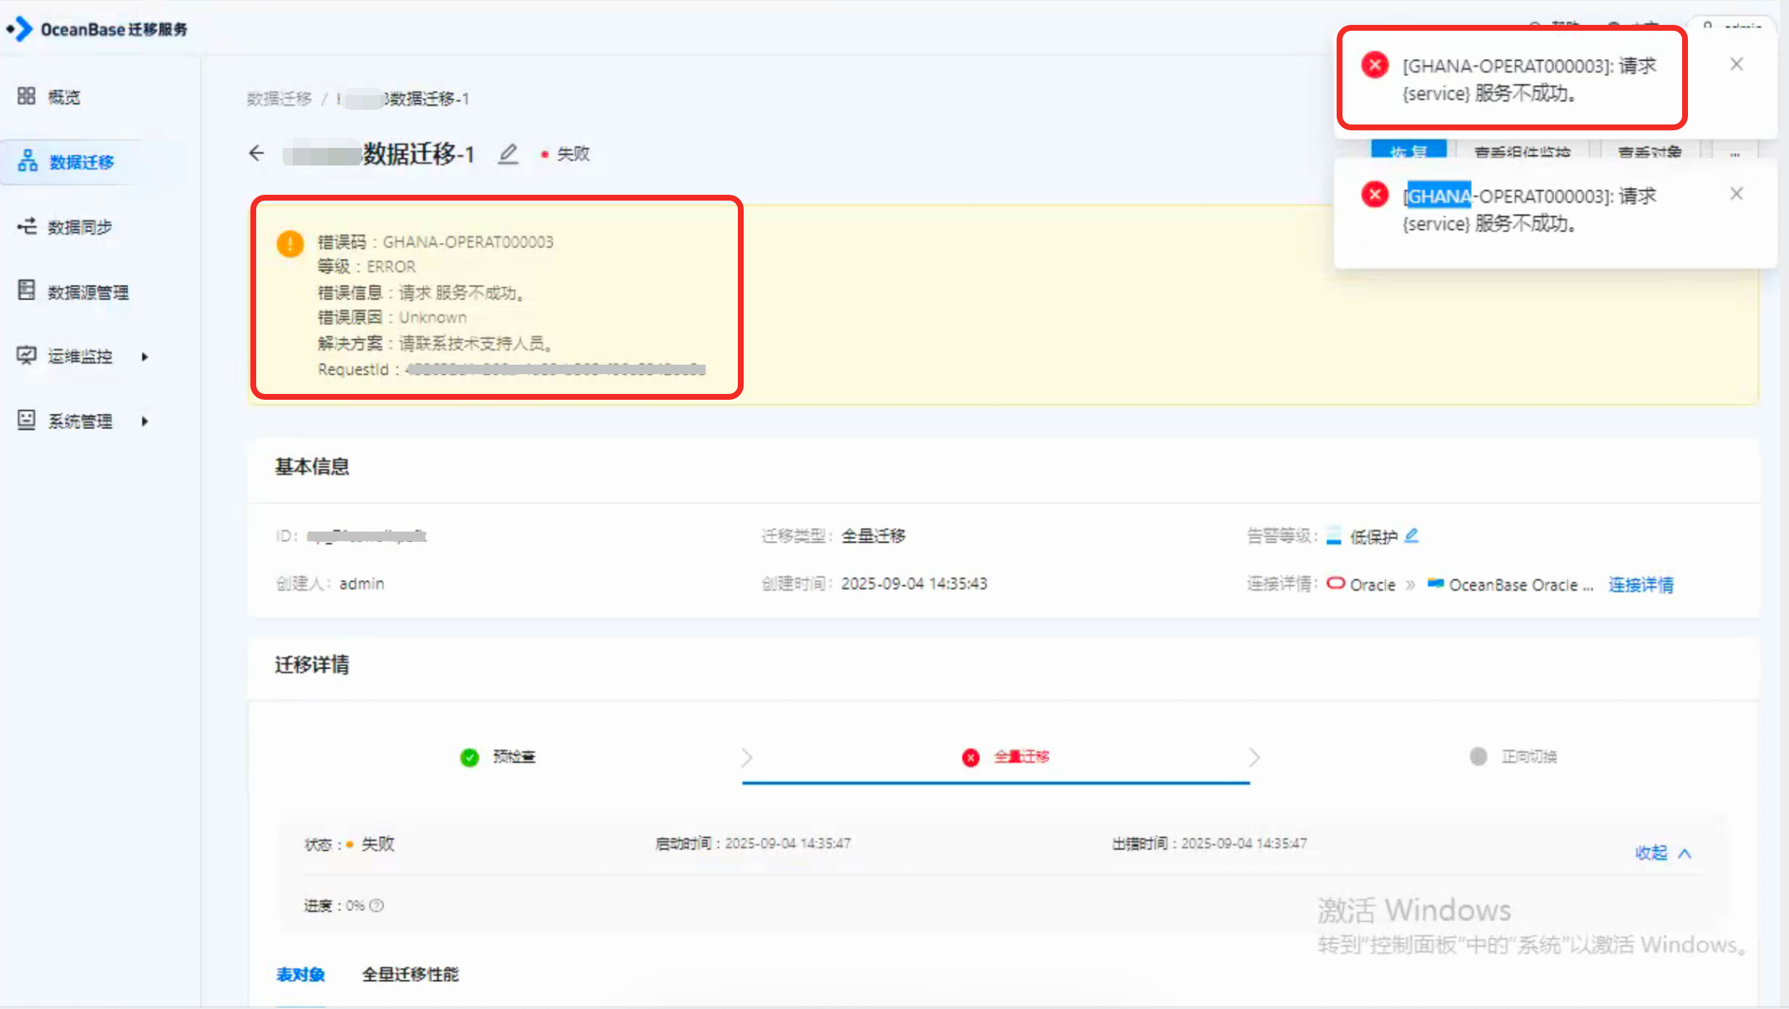This screenshot has height=1009, width=1789.
Task: Click the red error icon in top notification
Action: pyautogui.click(x=1375, y=65)
